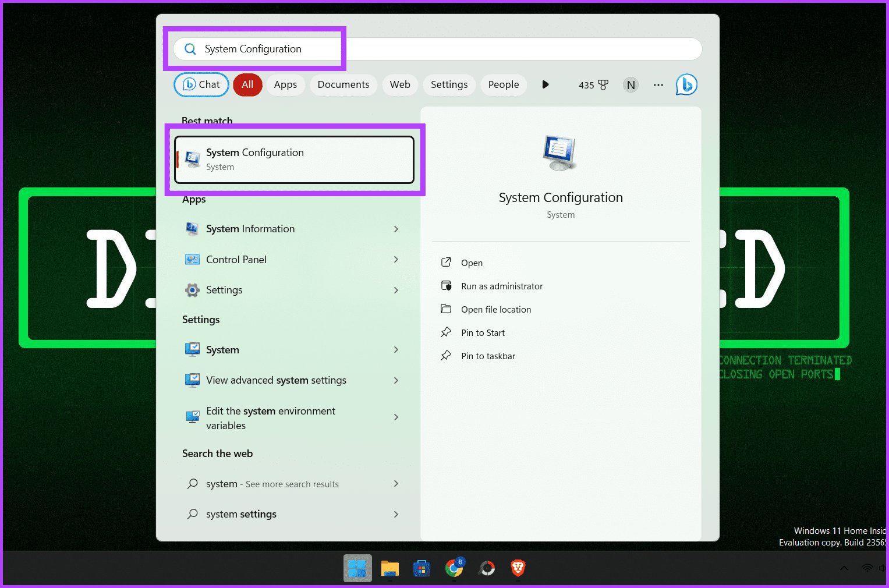889x588 pixels.
Task: Open the Settings gear icon in Apps
Action: click(x=192, y=290)
